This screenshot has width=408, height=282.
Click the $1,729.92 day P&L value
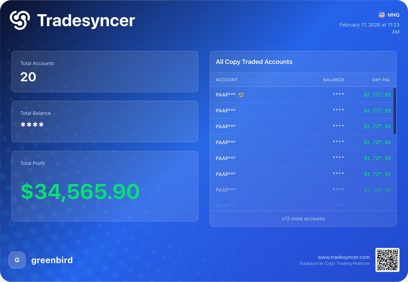(377, 190)
